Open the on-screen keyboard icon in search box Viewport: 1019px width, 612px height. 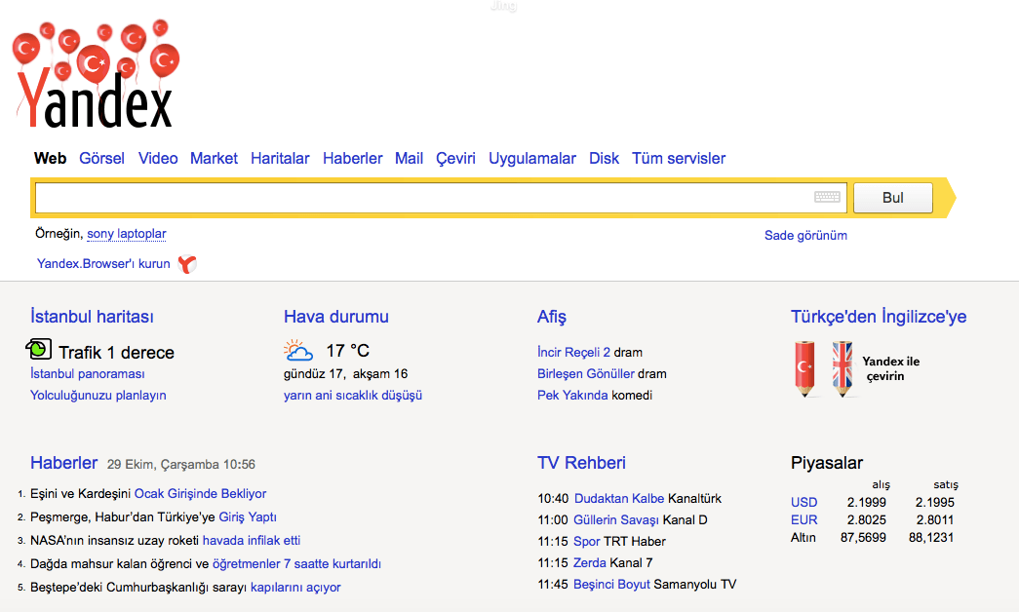(x=827, y=197)
